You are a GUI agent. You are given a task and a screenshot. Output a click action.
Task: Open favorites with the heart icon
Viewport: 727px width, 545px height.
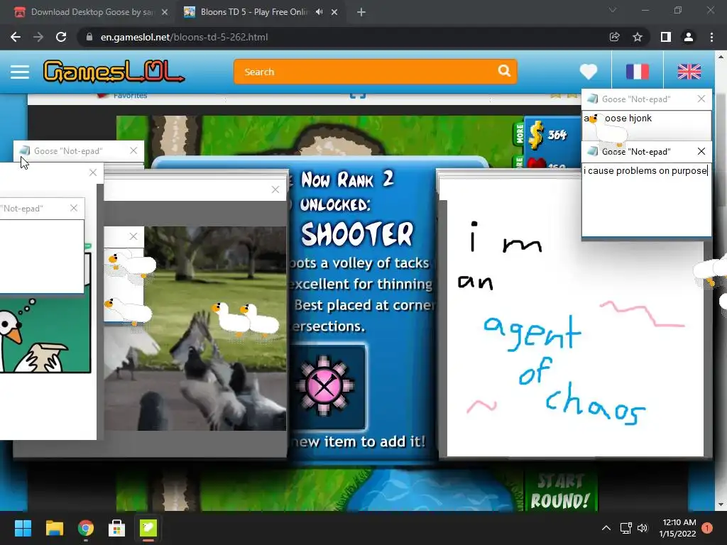(x=589, y=72)
